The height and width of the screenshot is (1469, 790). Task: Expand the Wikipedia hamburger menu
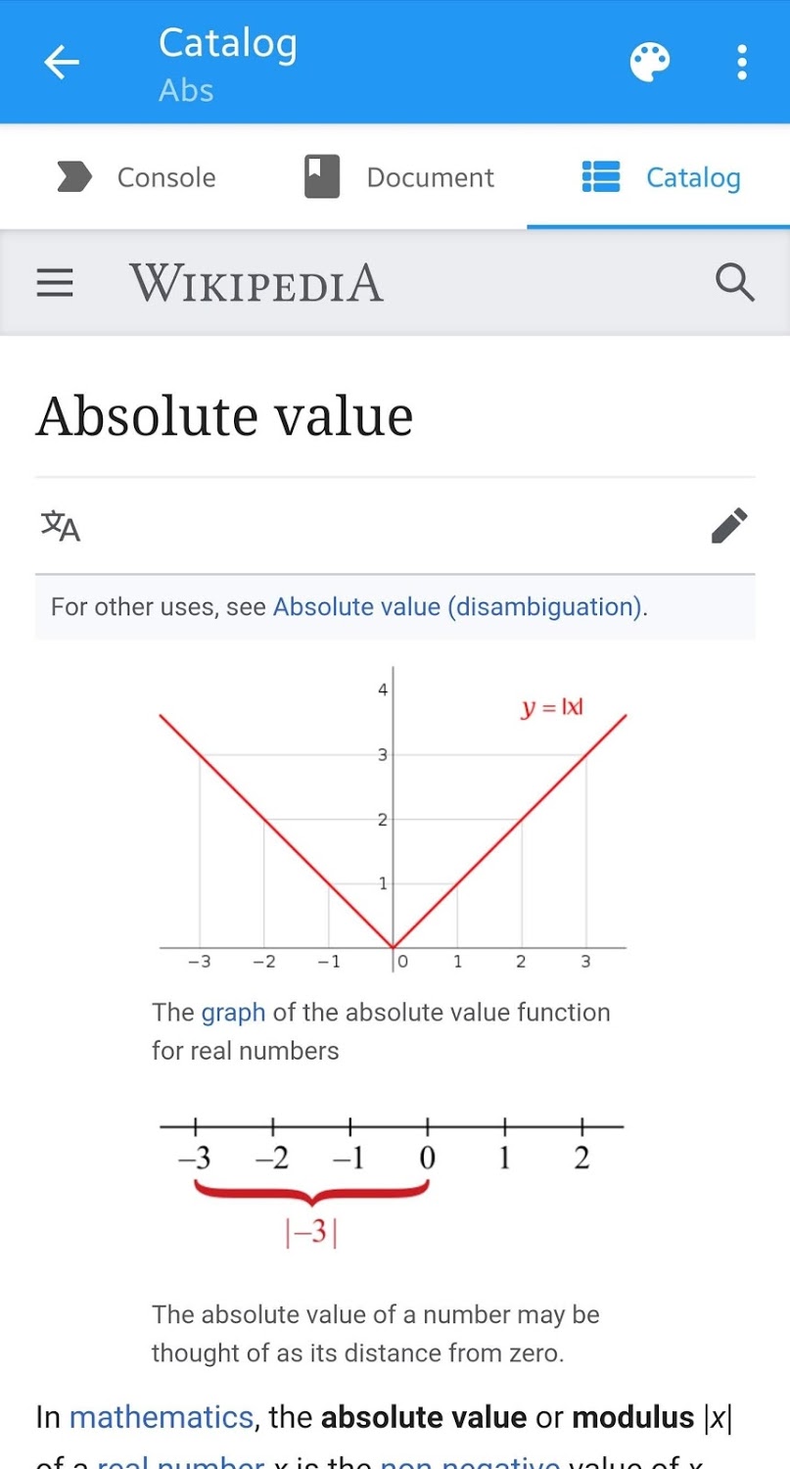pyautogui.click(x=55, y=283)
